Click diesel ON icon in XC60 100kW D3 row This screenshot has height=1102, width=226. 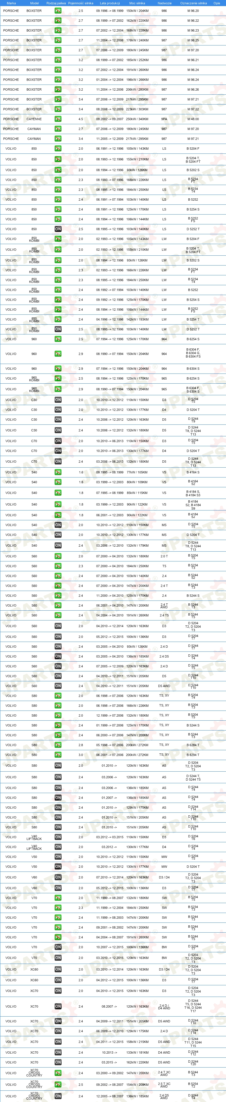pyautogui.click(x=58, y=980)
